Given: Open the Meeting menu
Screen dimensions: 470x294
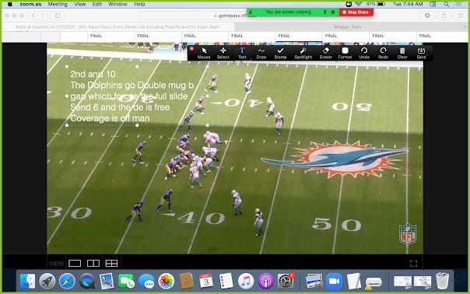Looking at the screenshot, I should [58, 4].
